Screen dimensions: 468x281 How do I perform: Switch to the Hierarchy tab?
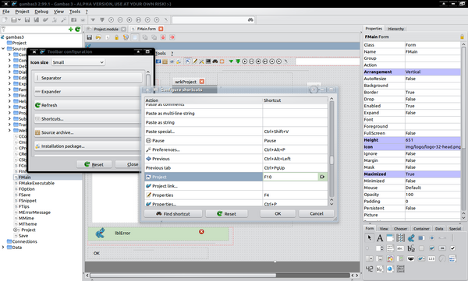pyautogui.click(x=395, y=29)
